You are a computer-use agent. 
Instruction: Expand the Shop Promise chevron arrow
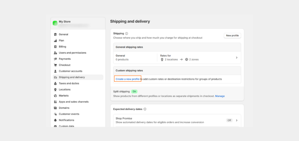click(237, 121)
